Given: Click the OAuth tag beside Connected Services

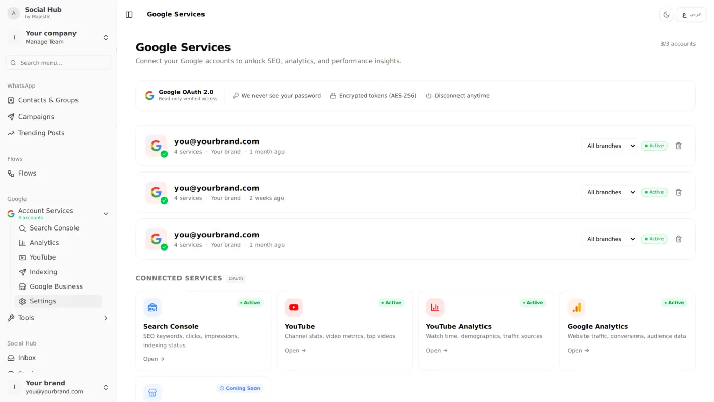Looking at the screenshot, I should (236, 279).
